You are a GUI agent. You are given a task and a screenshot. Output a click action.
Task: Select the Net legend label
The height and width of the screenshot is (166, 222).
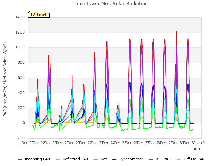click(104, 159)
